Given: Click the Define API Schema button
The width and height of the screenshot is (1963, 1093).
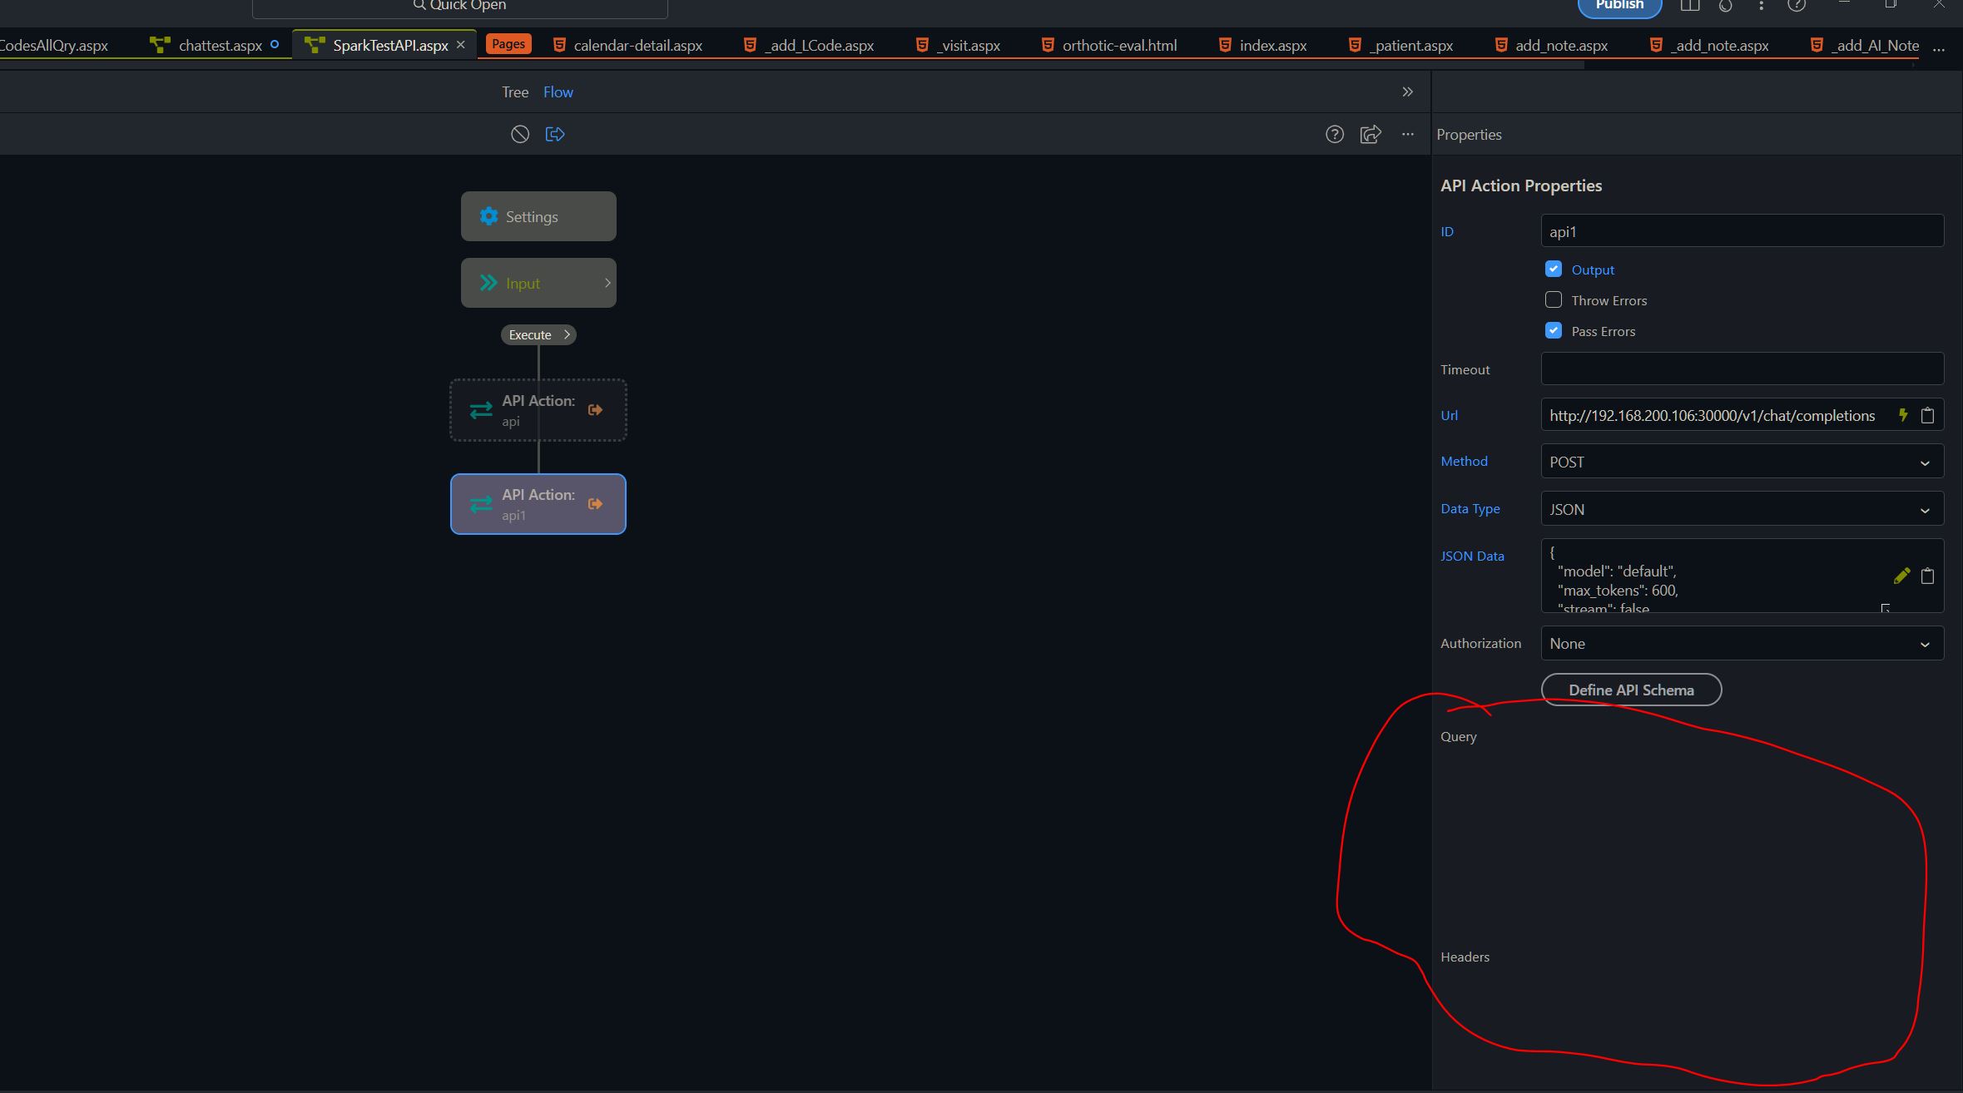Looking at the screenshot, I should point(1631,690).
